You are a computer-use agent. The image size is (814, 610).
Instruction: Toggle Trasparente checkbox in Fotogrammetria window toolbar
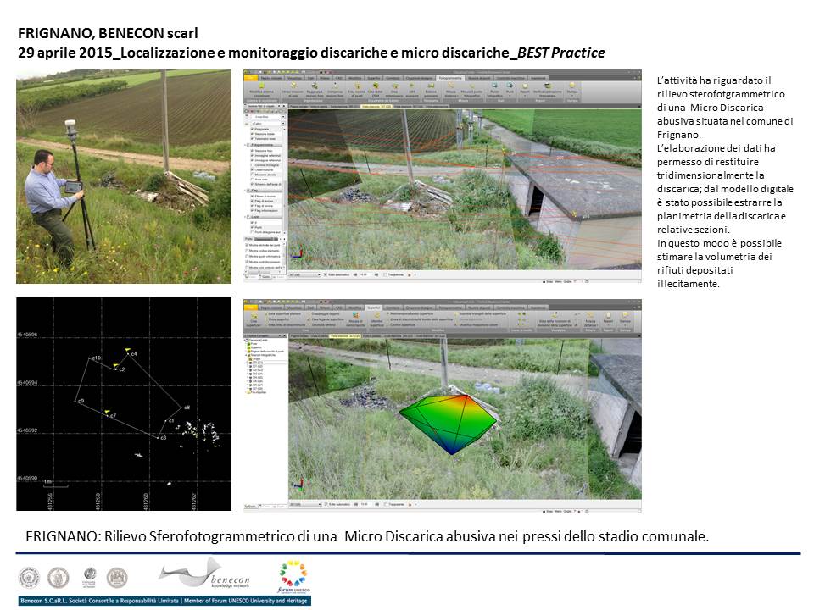click(385, 274)
